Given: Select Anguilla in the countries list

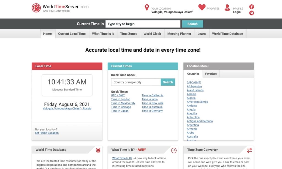Looking at the screenshot, I should tap(192, 113).
